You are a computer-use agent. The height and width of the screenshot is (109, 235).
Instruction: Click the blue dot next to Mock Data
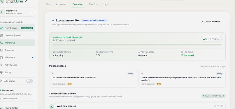coord(33,58)
